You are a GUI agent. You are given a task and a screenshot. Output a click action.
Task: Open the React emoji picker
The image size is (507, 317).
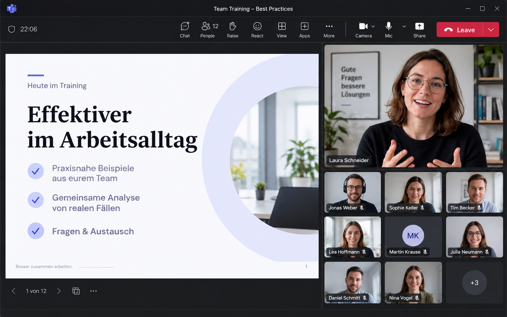tap(257, 30)
